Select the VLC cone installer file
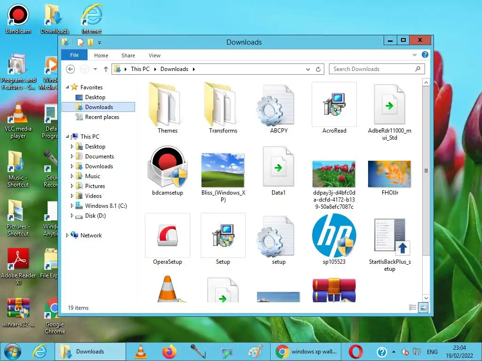 [x=168, y=289]
